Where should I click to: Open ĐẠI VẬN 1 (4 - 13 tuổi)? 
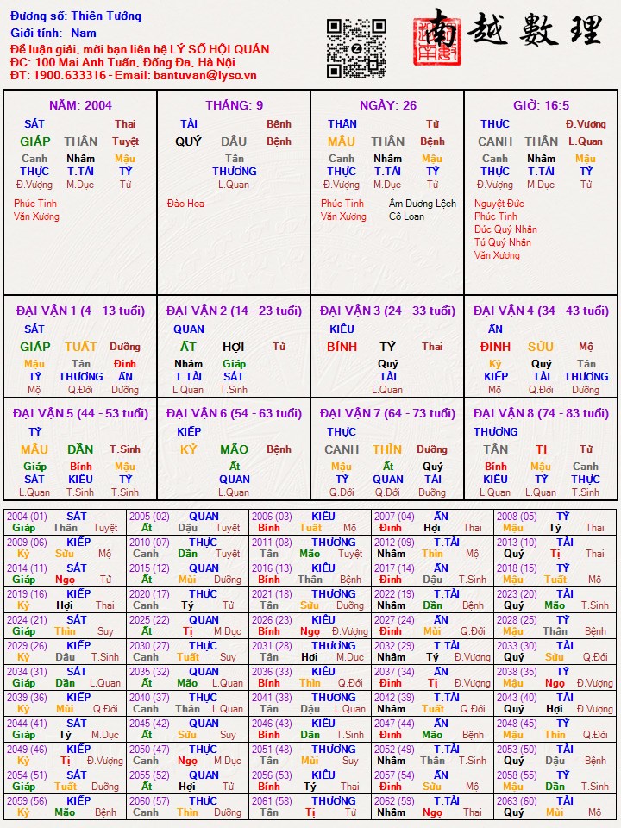pos(80,310)
